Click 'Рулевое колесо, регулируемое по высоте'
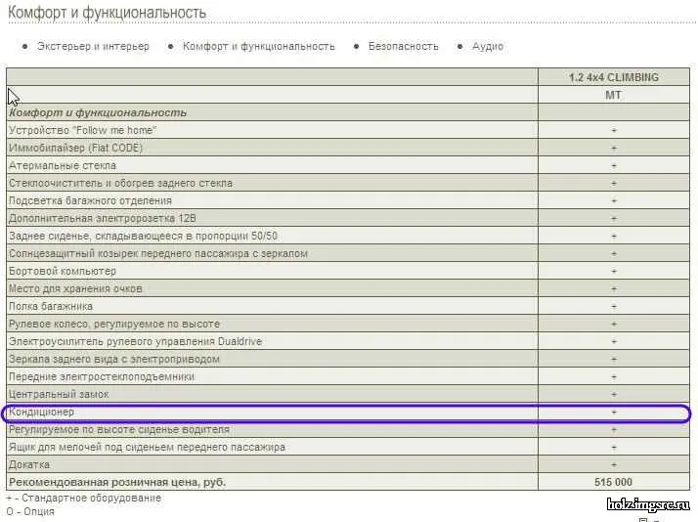Viewport: 698px width, 522px height. click(x=114, y=324)
